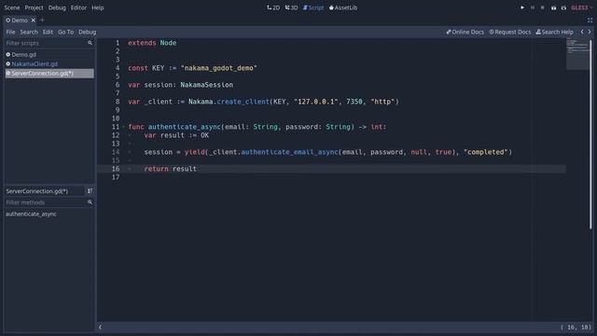This screenshot has width=597, height=336.
Task: Go to next edited document arrow
Action: pyautogui.click(x=590, y=32)
